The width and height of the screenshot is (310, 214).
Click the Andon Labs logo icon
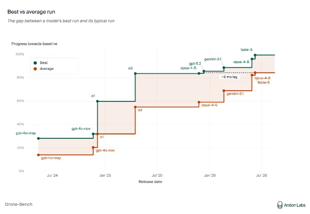coord(279,205)
